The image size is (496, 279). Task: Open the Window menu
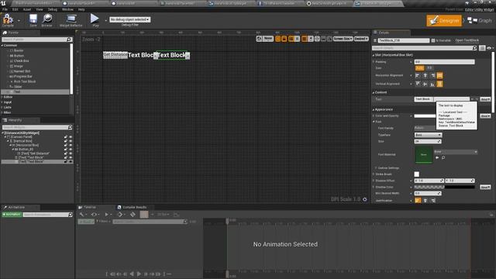pyautogui.click(x=67, y=9)
